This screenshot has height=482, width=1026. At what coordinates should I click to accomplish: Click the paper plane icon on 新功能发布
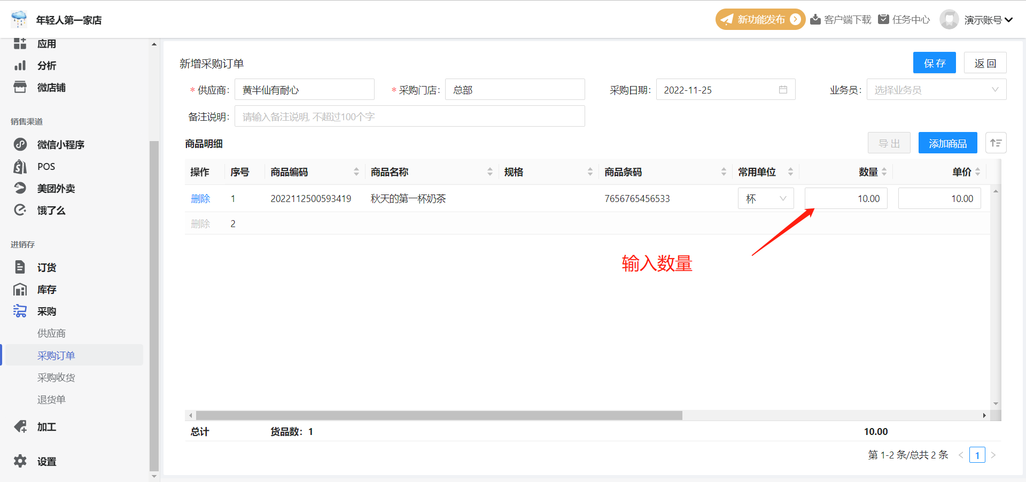click(727, 20)
